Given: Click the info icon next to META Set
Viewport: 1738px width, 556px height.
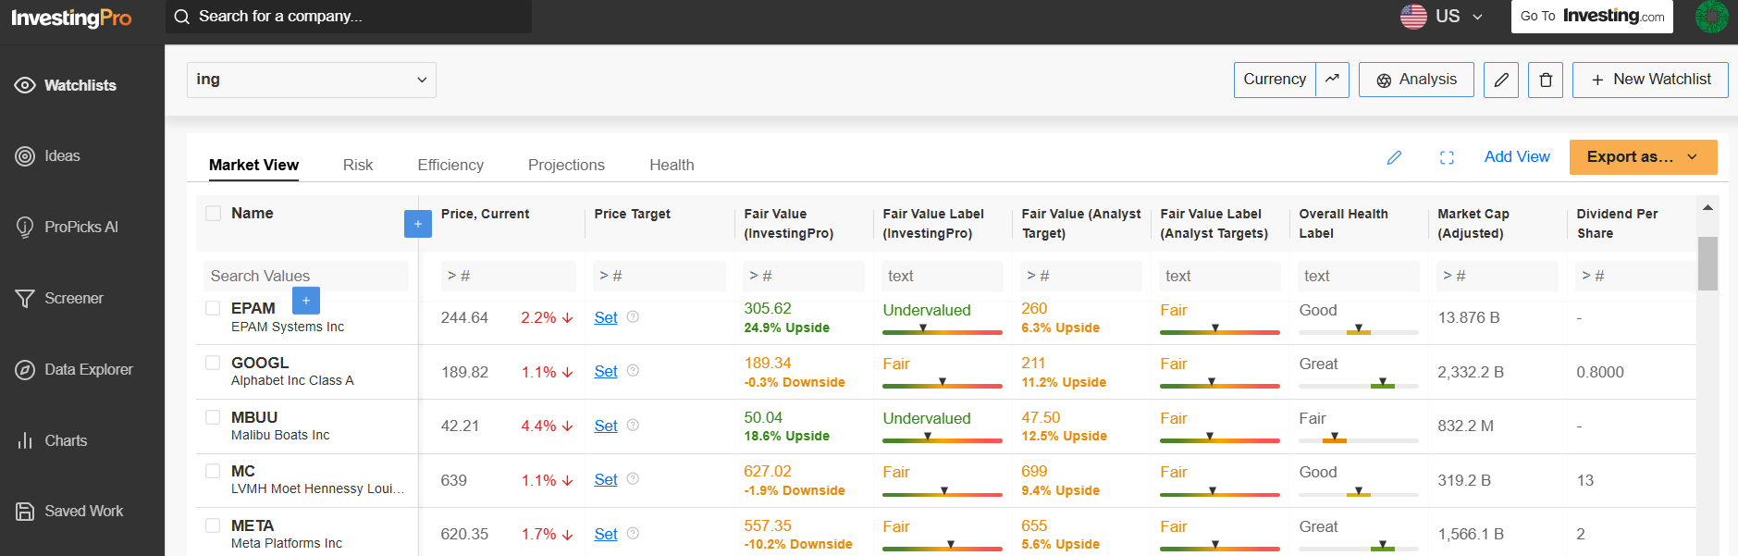Looking at the screenshot, I should (x=633, y=533).
